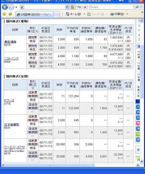Click the Google search box
Viewport: 145px width, 174px height.
111,7
